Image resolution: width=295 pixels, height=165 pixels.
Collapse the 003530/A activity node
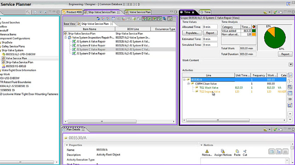point(184,80)
